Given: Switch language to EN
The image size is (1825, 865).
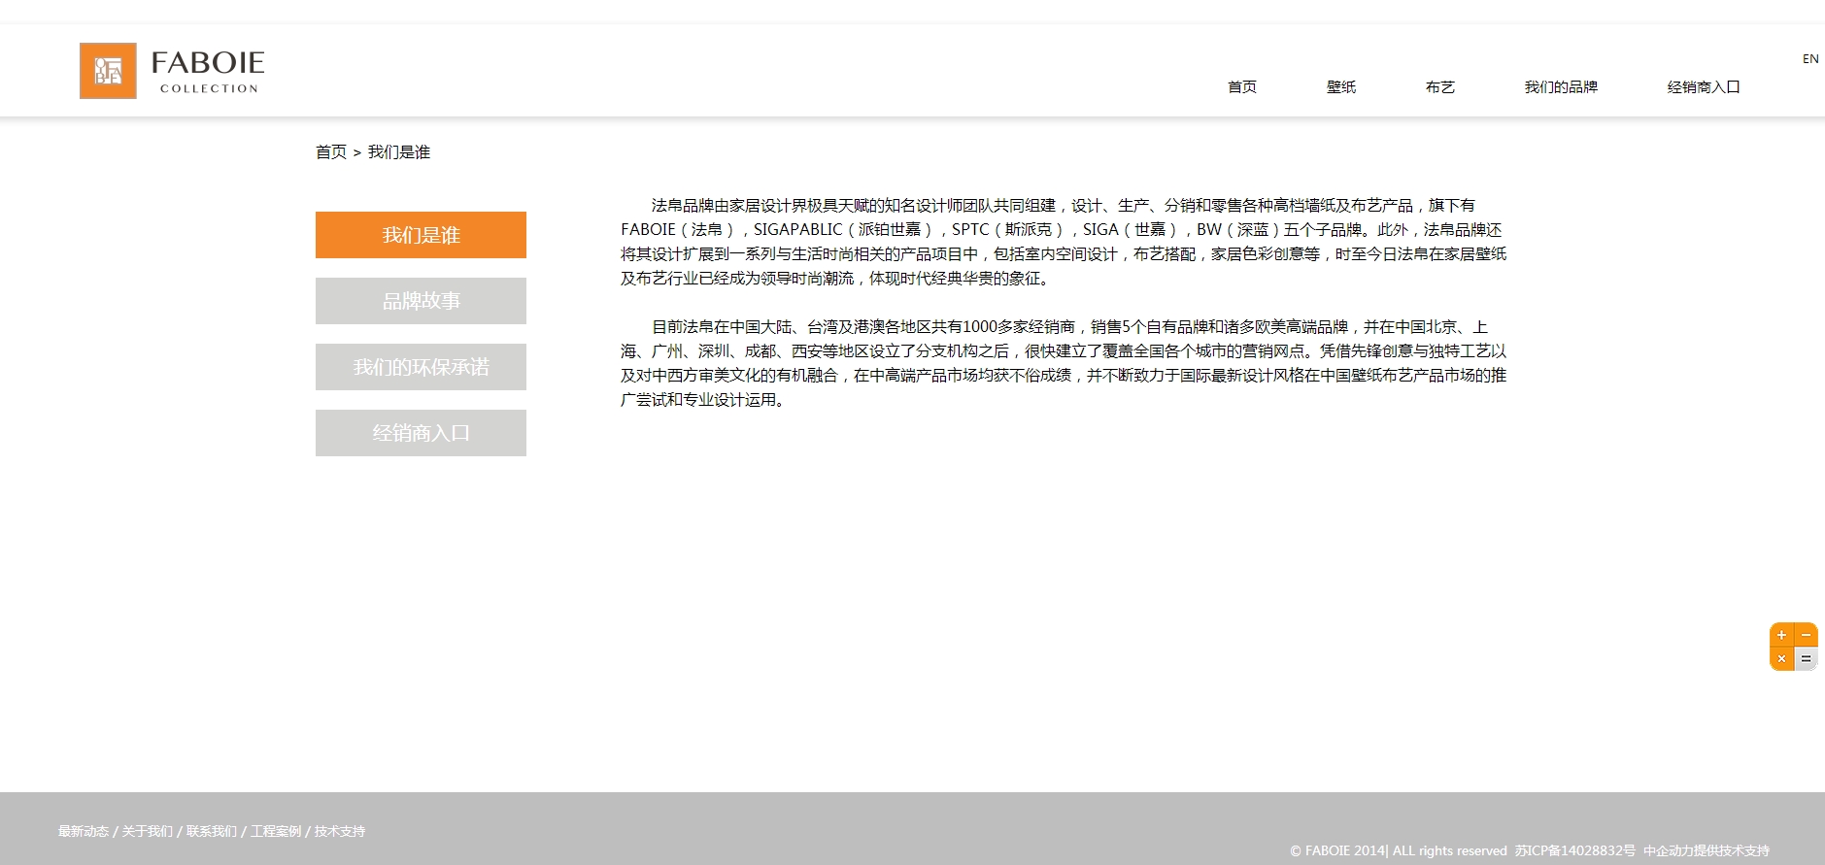Looking at the screenshot, I should (1810, 59).
